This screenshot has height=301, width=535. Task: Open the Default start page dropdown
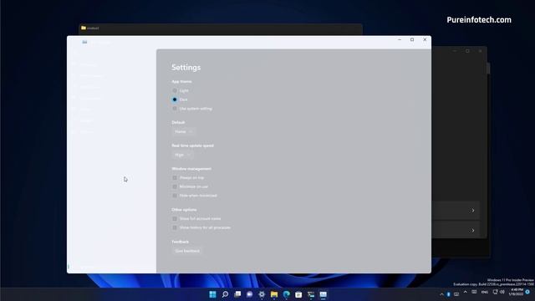click(x=183, y=131)
